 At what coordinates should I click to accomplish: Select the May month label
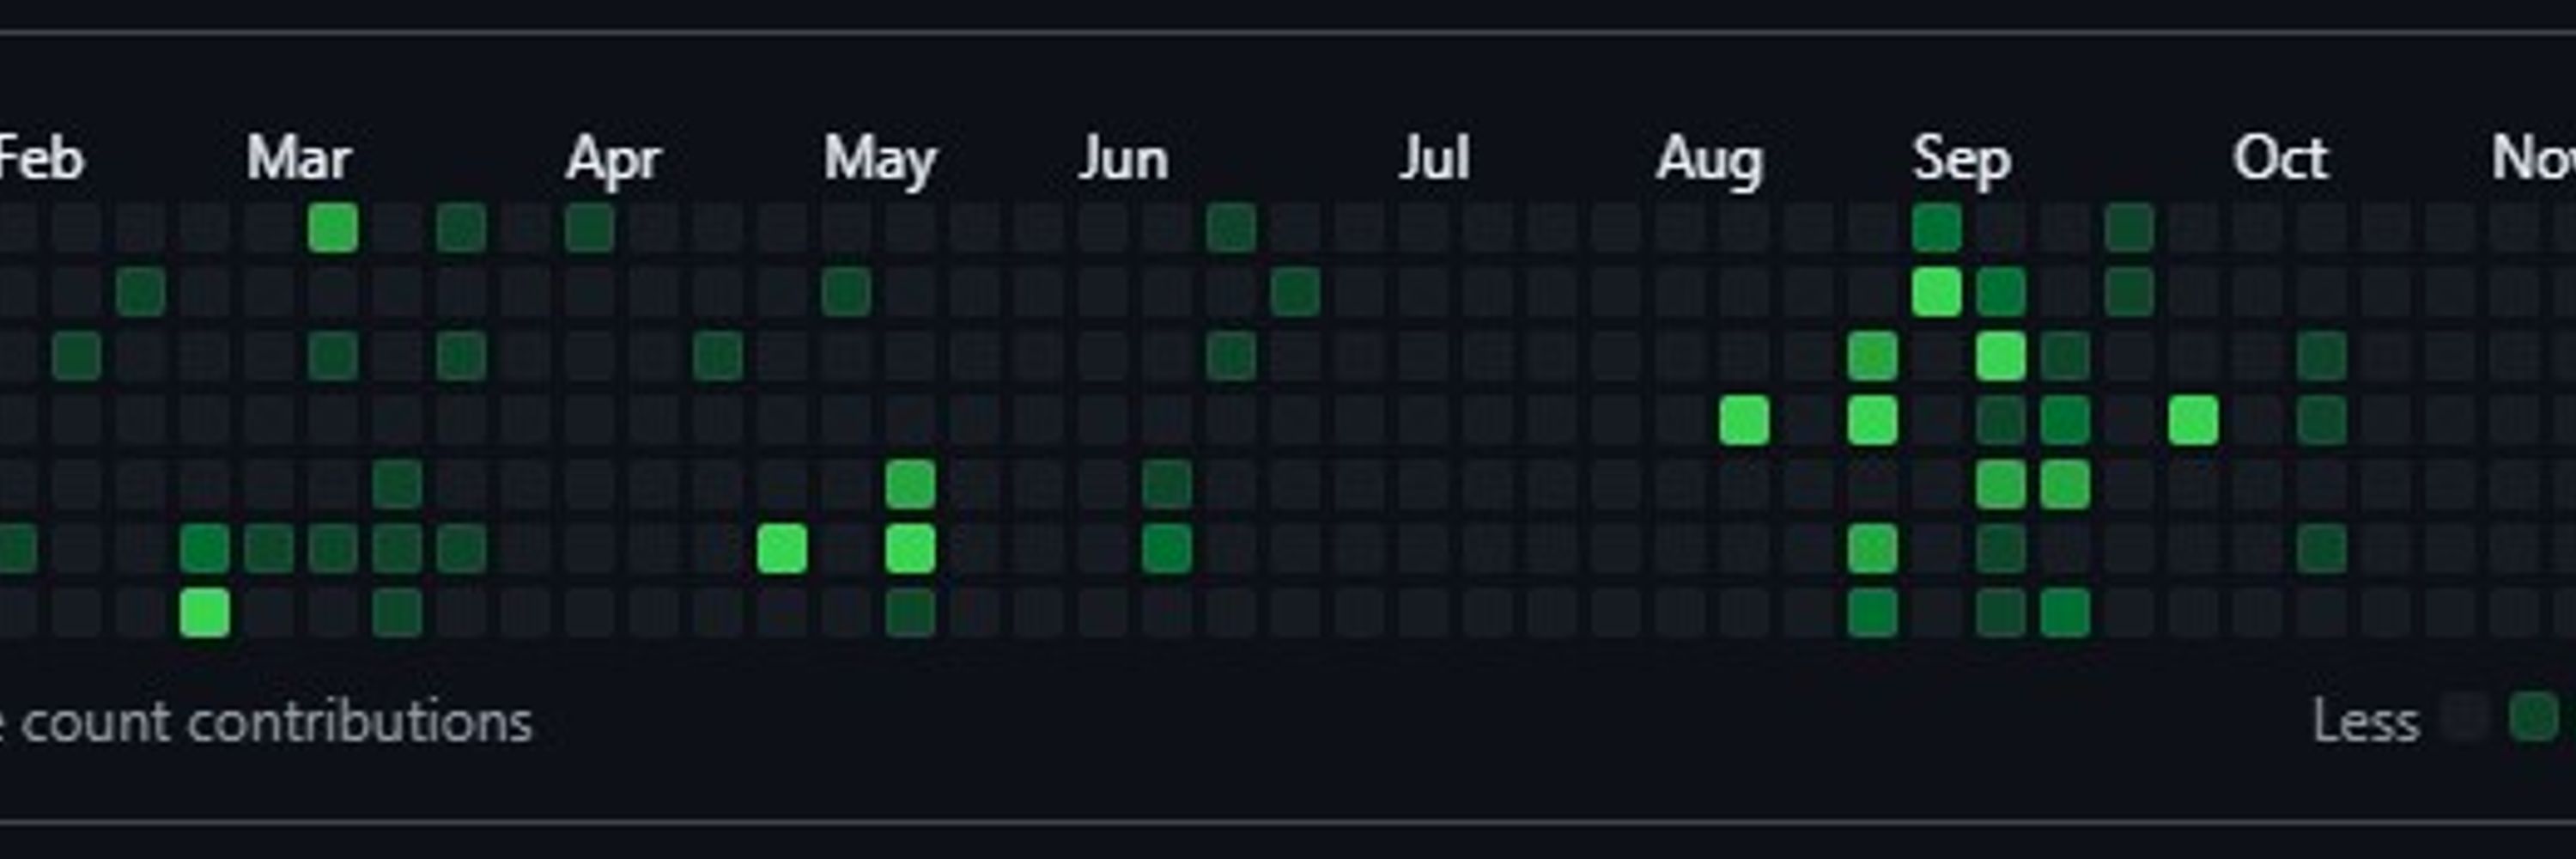pyautogui.click(x=880, y=161)
